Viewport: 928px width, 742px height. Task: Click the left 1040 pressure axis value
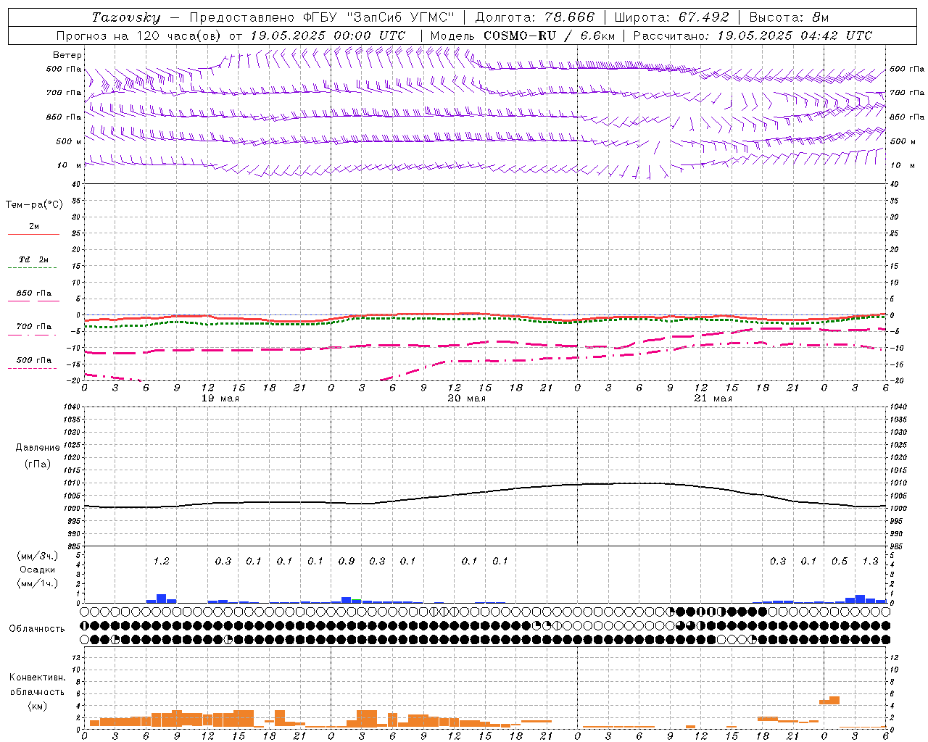tap(72, 407)
